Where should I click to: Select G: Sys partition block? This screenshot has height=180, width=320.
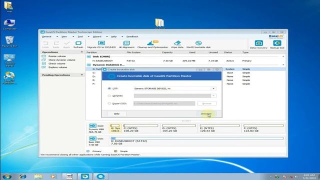point(115,128)
